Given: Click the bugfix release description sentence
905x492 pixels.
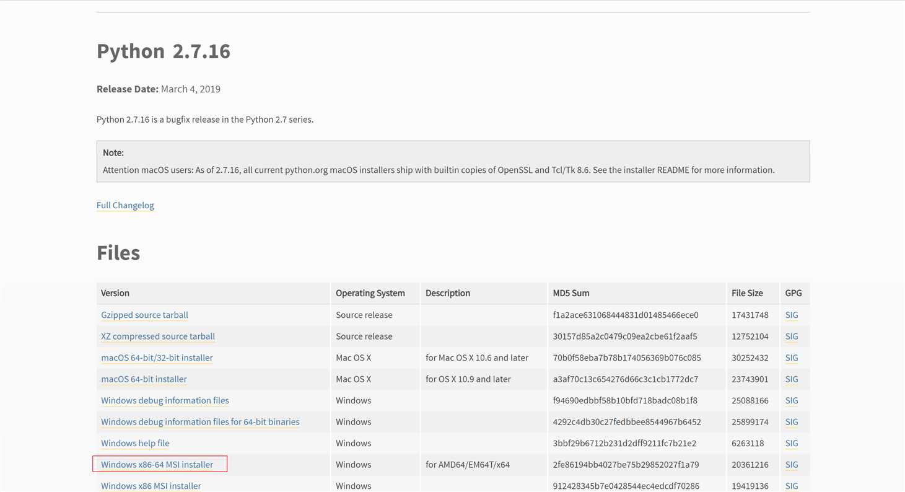Looking at the screenshot, I should point(205,120).
